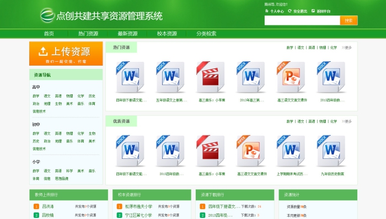Click the 个人中心 home icon
The height and width of the screenshot is (219, 386).
point(266,11)
